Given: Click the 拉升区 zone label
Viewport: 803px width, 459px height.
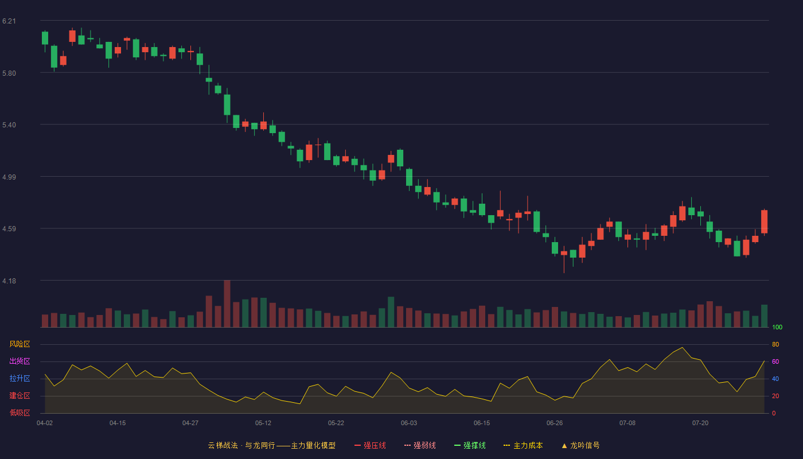Looking at the screenshot, I should [20, 379].
